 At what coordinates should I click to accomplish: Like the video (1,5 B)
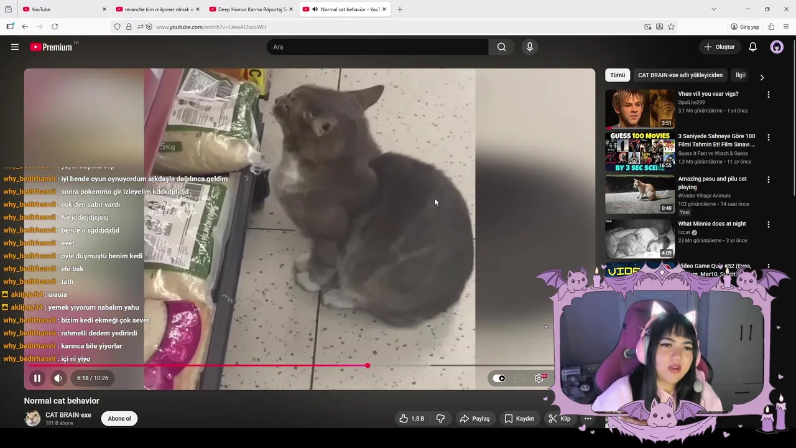[x=411, y=419]
